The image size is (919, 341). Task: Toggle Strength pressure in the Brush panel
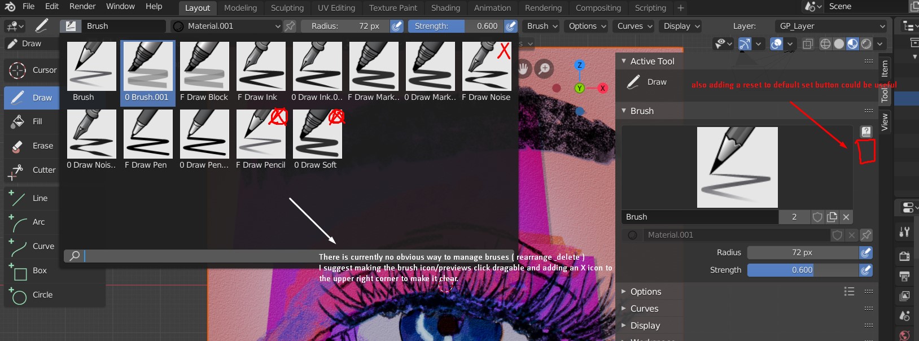(866, 270)
